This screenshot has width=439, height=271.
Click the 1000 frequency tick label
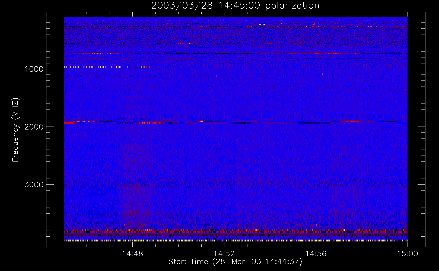34,69
